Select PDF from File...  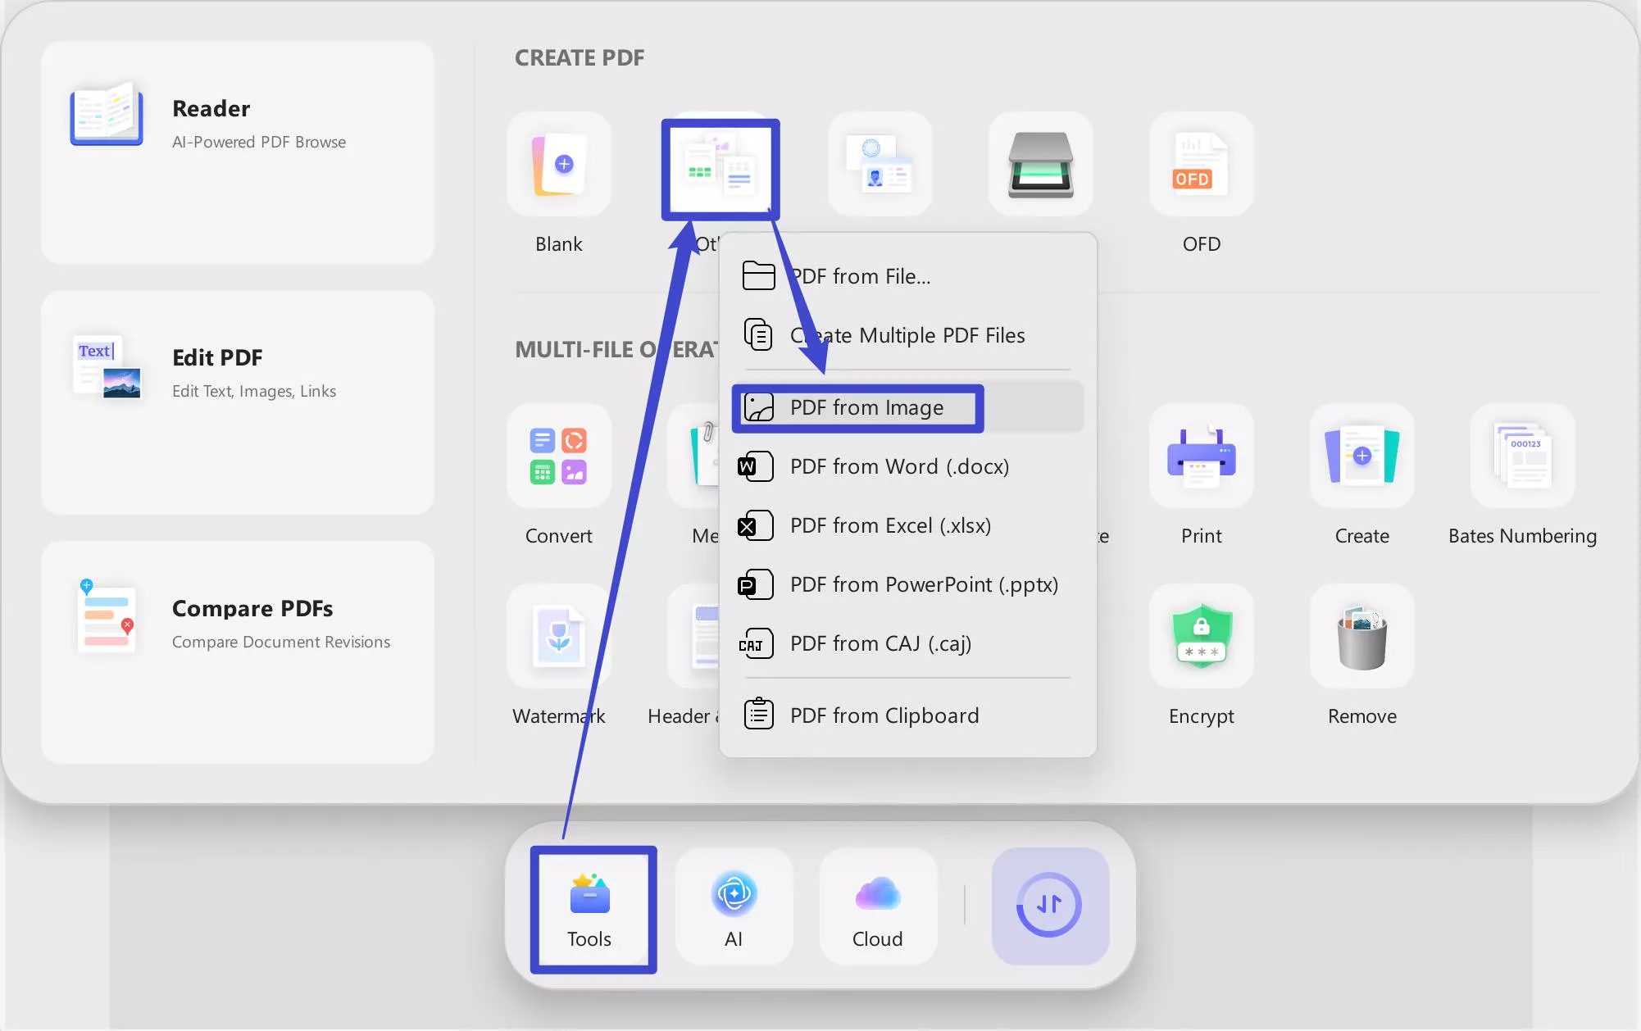coord(859,276)
